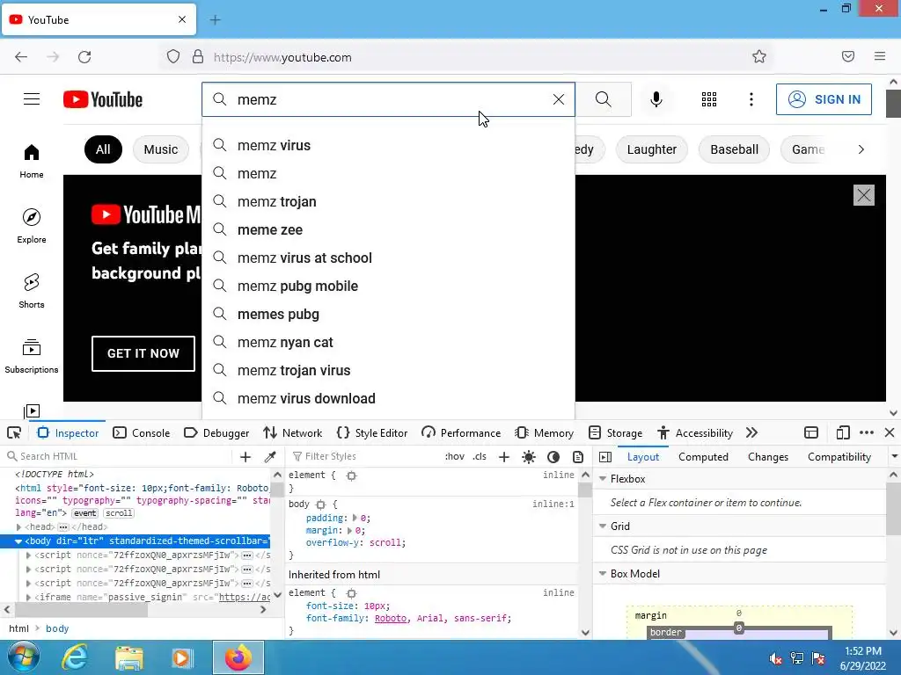Go to Home in the sidebar
This screenshot has height=675, width=901.
pos(32,162)
